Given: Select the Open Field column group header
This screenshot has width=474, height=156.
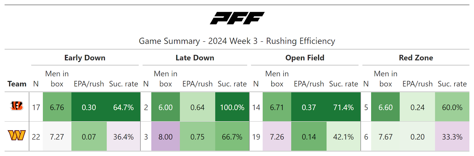Looking at the screenshot, I should pyautogui.click(x=305, y=58).
